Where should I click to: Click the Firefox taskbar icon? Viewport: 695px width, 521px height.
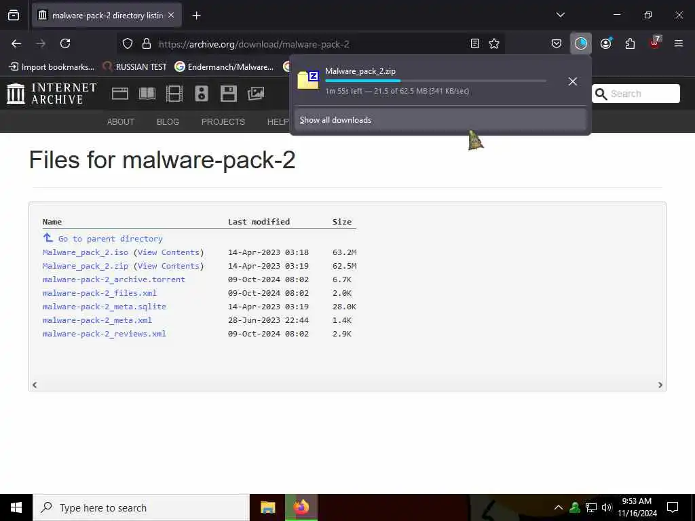pyautogui.click(x=301, y=507)
